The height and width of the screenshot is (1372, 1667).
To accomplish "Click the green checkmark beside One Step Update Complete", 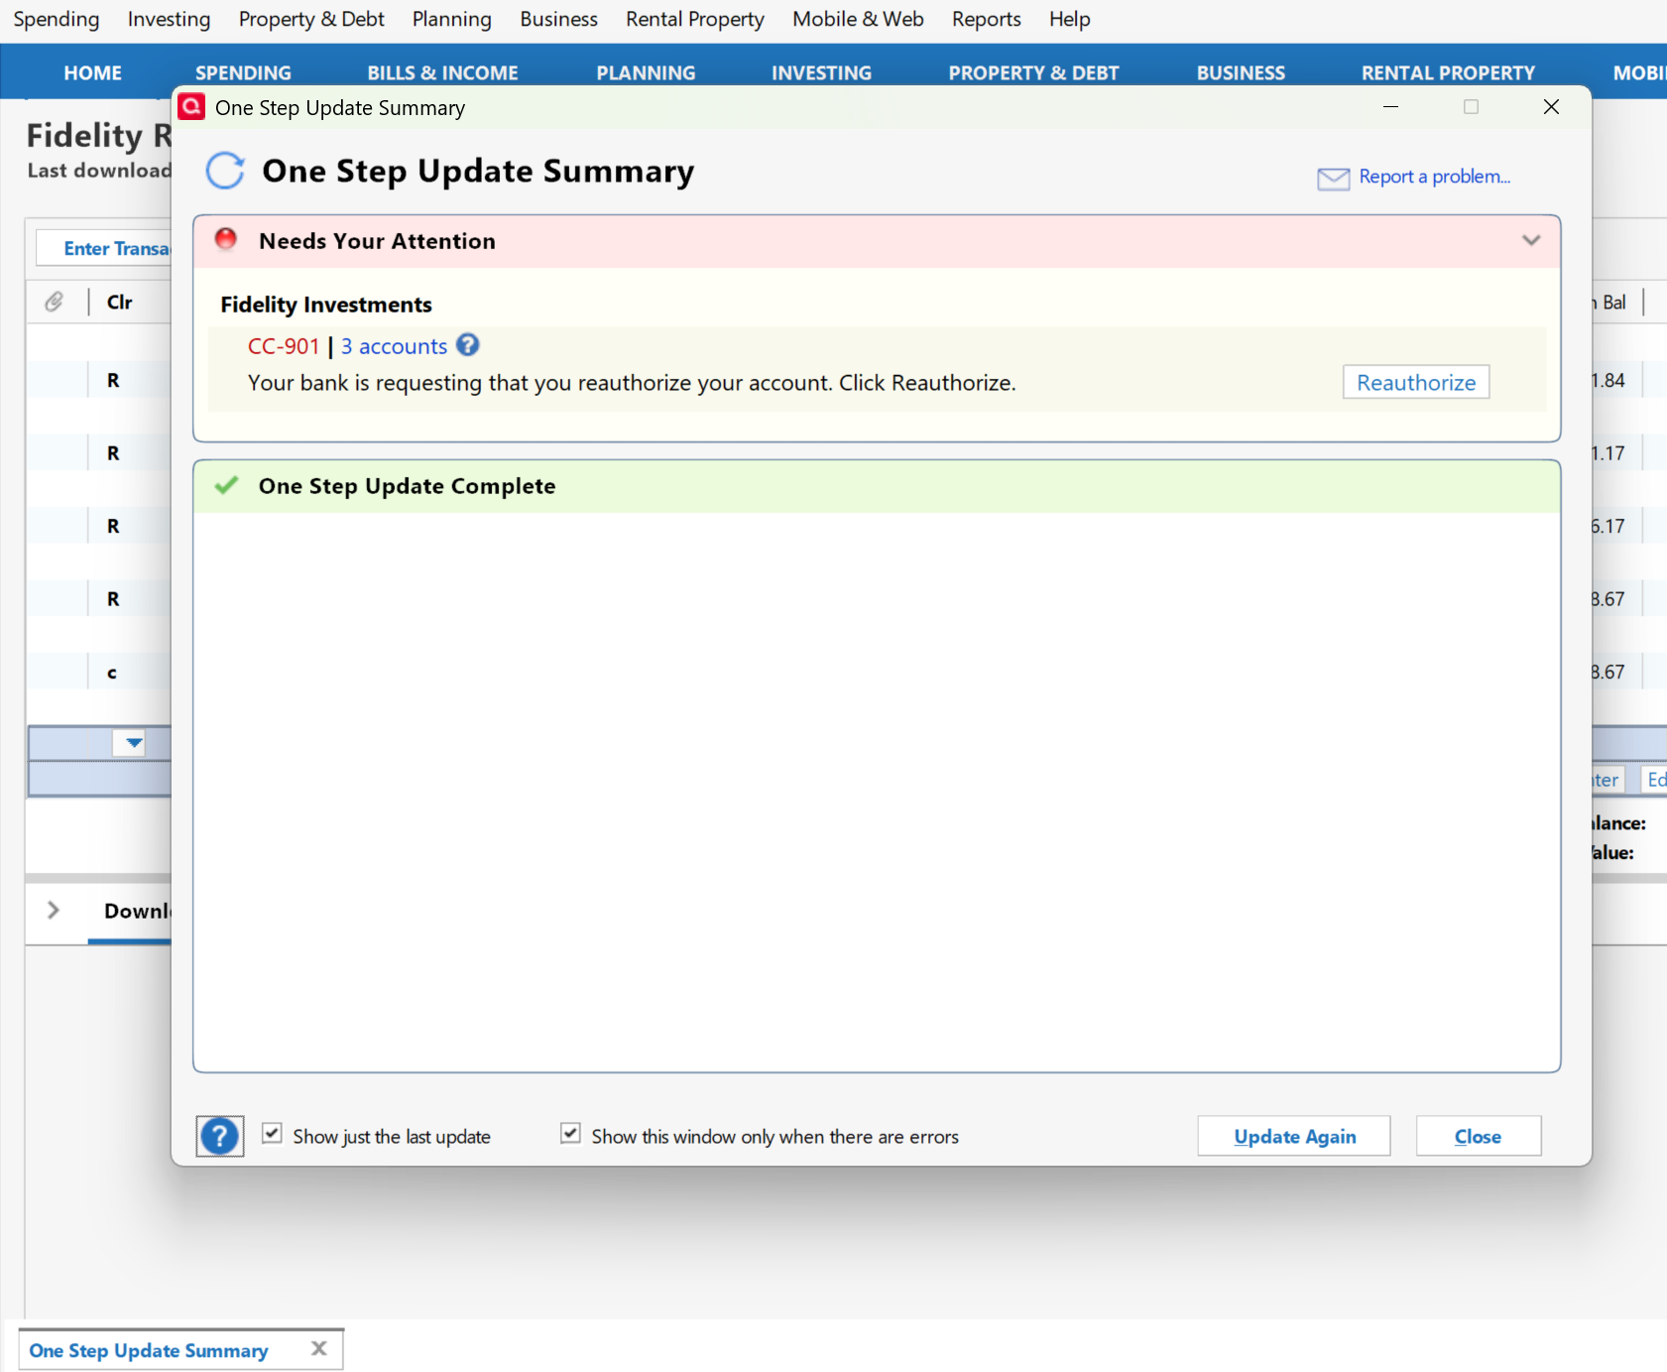I will [227, 485].
